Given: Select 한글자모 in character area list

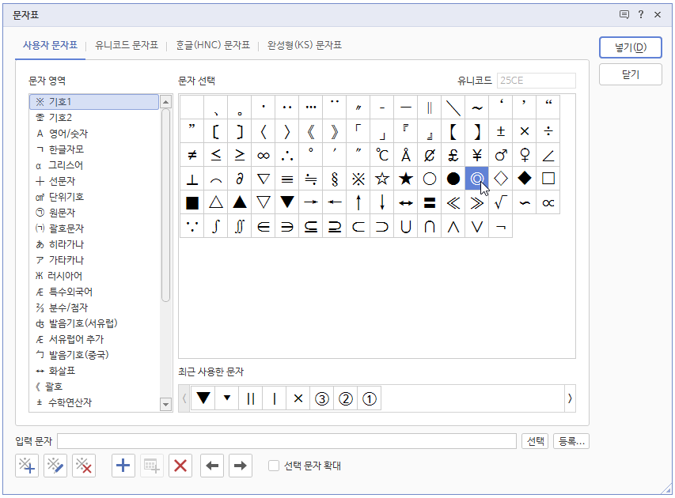Looking at the screenshot, I should point(94,149).
